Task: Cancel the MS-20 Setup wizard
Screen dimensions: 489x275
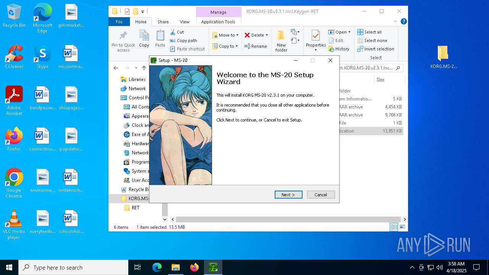Action: 321,195
